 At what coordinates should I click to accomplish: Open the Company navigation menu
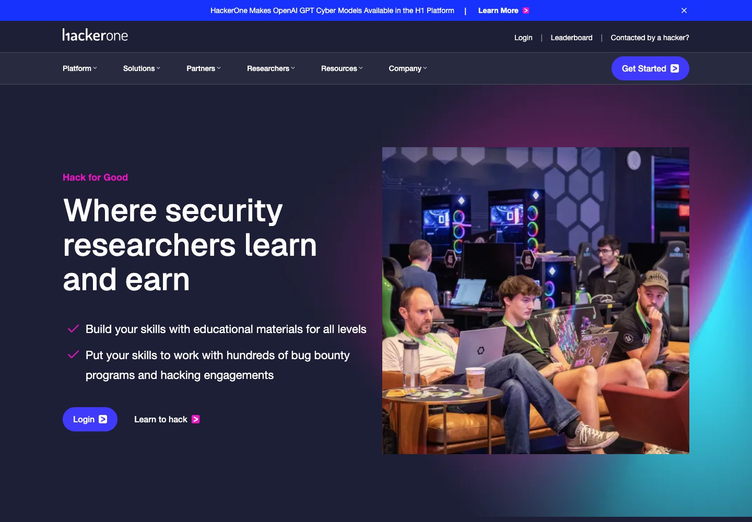[x=408, y=68]
